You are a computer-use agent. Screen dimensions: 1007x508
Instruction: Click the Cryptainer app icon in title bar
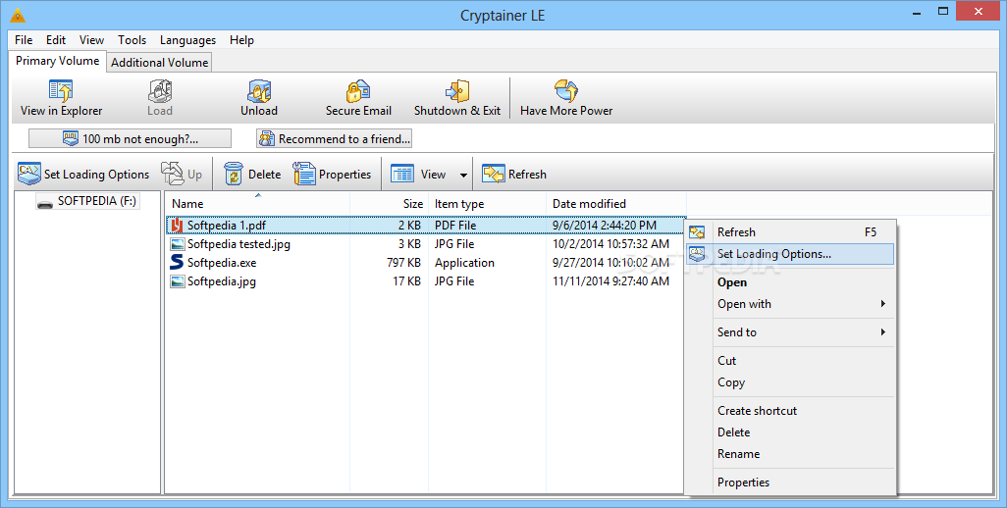(18, 15)
